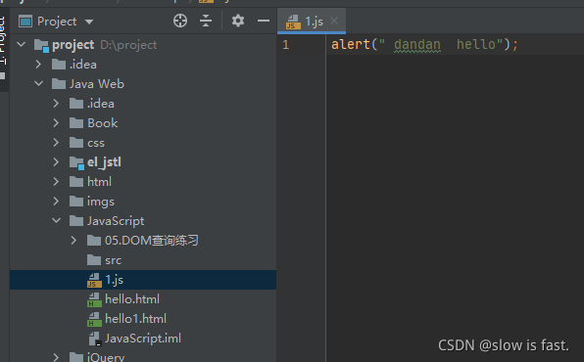Viewport: 584px width, 362px height.
Task: Select the hello1.html file name
Action: pos(135,319)
